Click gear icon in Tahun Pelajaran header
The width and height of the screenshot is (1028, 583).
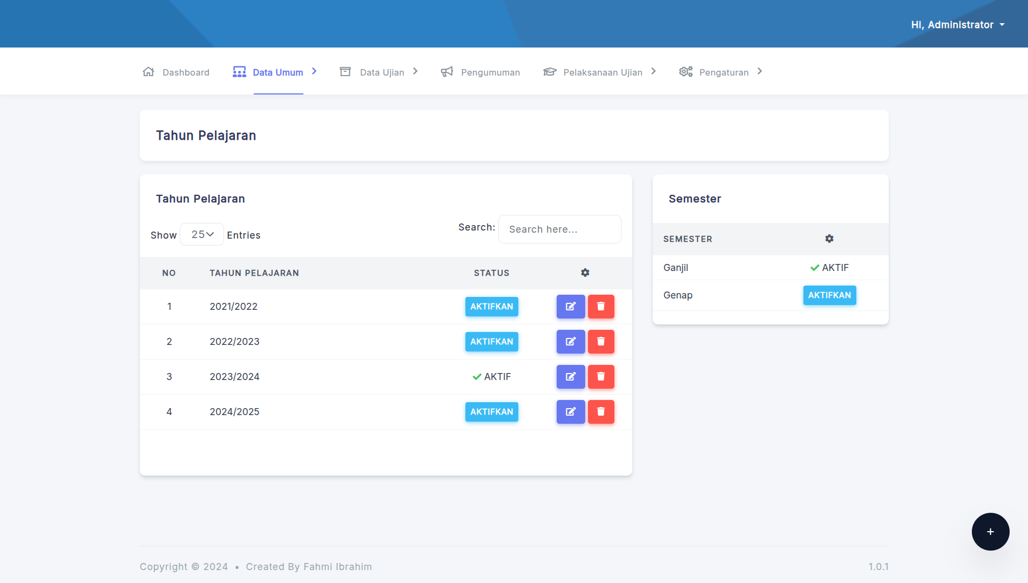point(585,273)
